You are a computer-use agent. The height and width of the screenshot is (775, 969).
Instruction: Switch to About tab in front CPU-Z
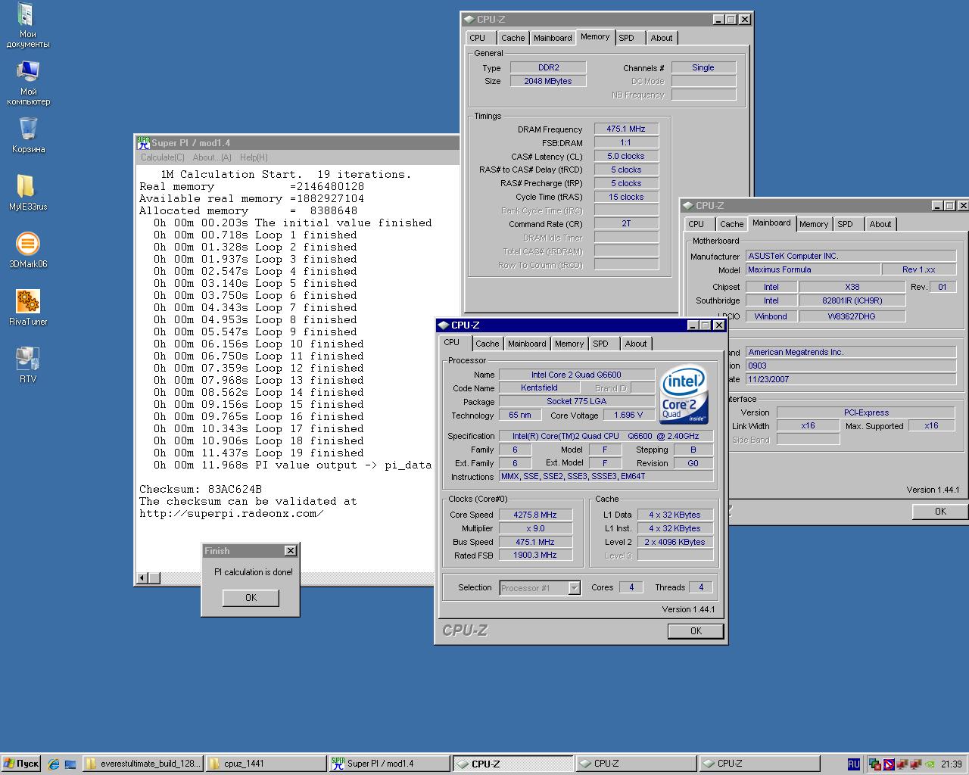click(x=636, y=344)
